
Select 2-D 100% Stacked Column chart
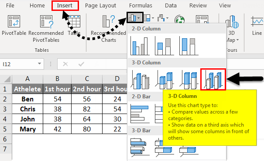tap(189, 46)
